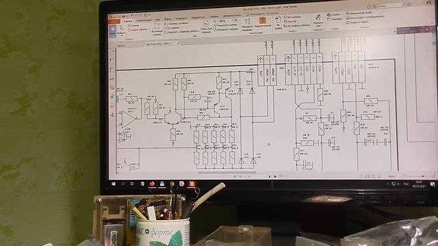Open the Layers panel in sidebar
Screen dimensions: 438x246
tap(112, 79)
